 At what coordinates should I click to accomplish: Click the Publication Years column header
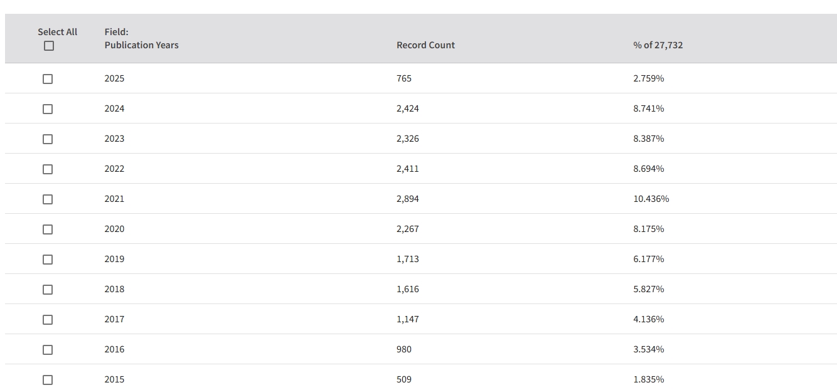pyautogui.click(x=141, y=45)
